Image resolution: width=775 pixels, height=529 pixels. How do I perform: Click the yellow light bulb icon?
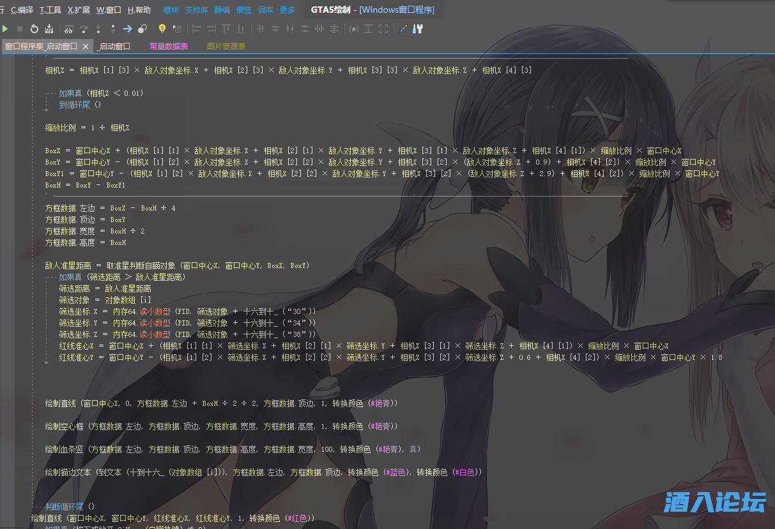(x=162, y=29)
